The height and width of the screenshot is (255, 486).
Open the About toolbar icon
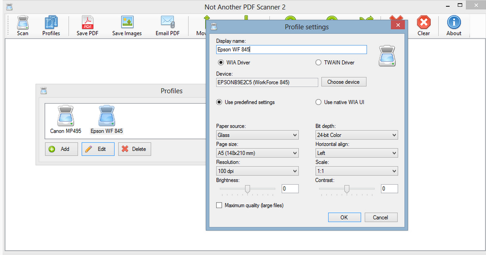click(x=454, y=25)
